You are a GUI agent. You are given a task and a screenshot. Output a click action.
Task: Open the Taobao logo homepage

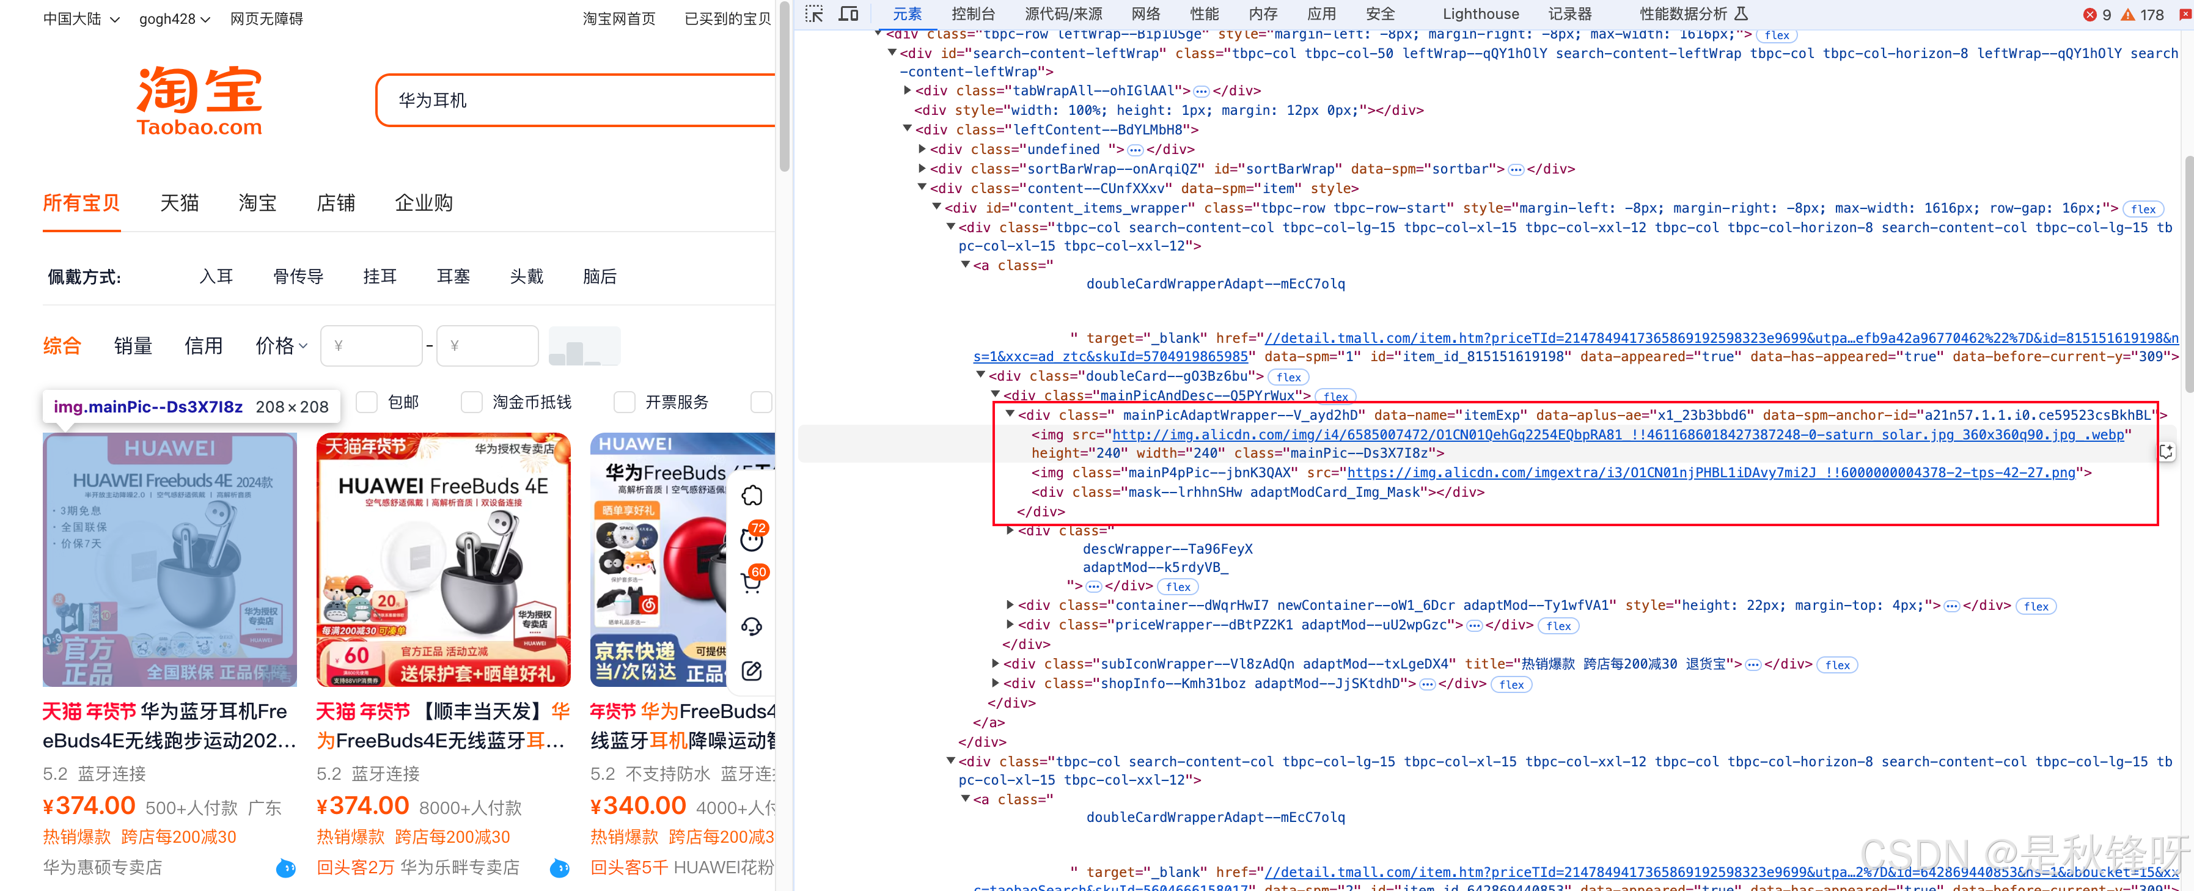coord(199,101)
